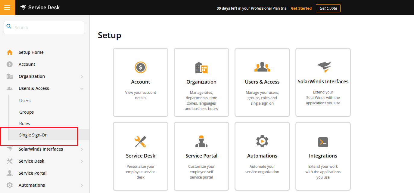The height and width of the screenshot is (193, 414).
Task: Click 'Extend your SolarWinds with the applications' description
Action: point(323,98)
